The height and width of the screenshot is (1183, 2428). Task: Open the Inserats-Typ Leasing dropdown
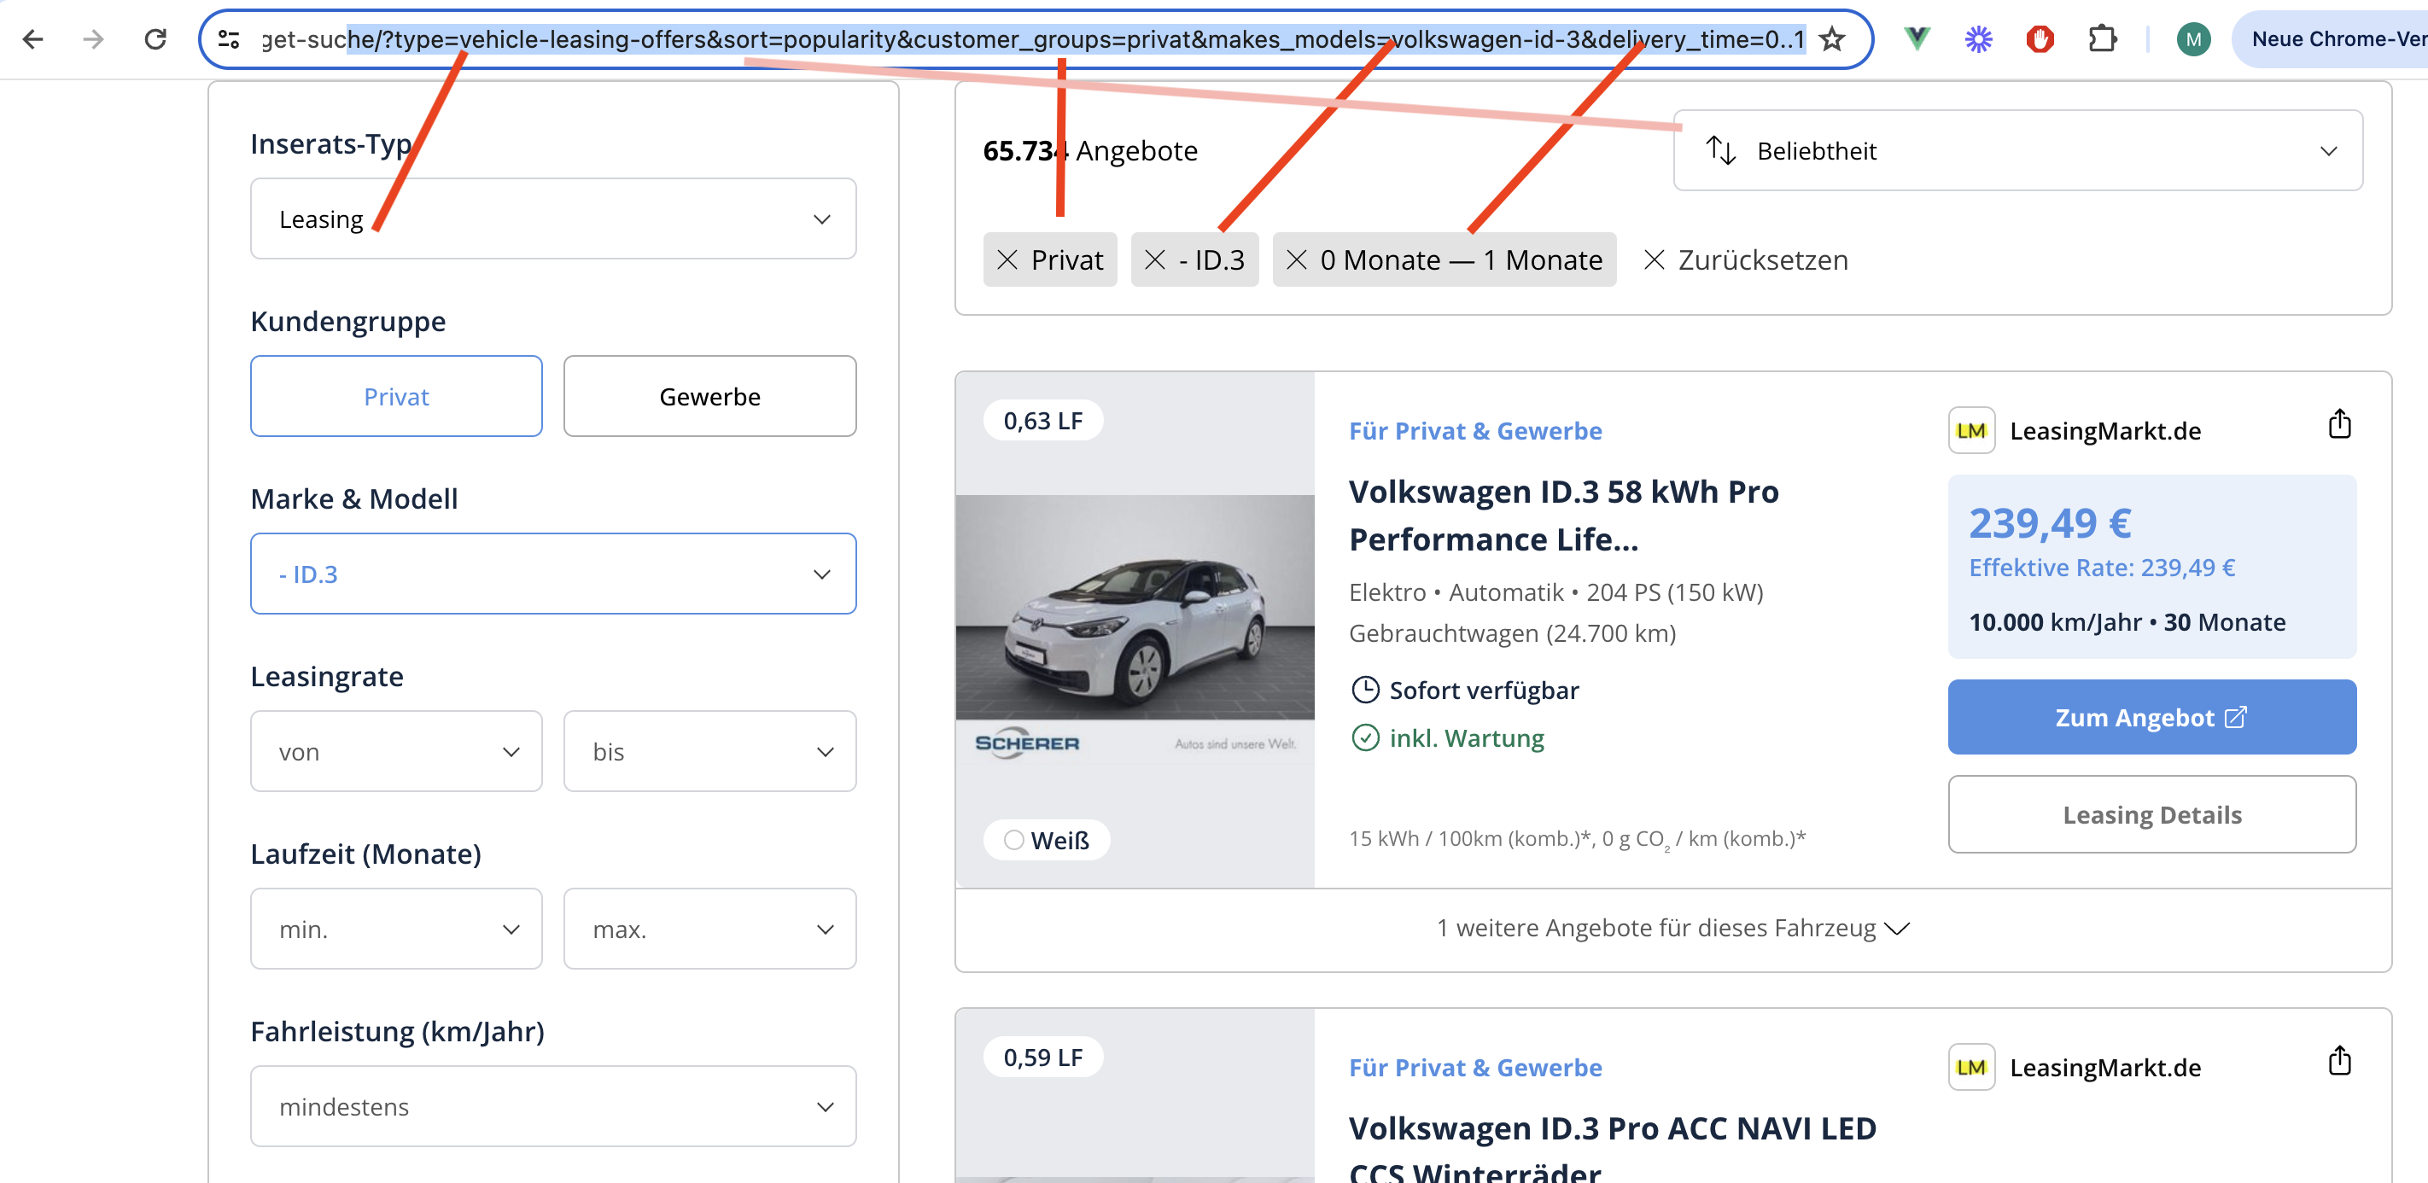[553, 219]
